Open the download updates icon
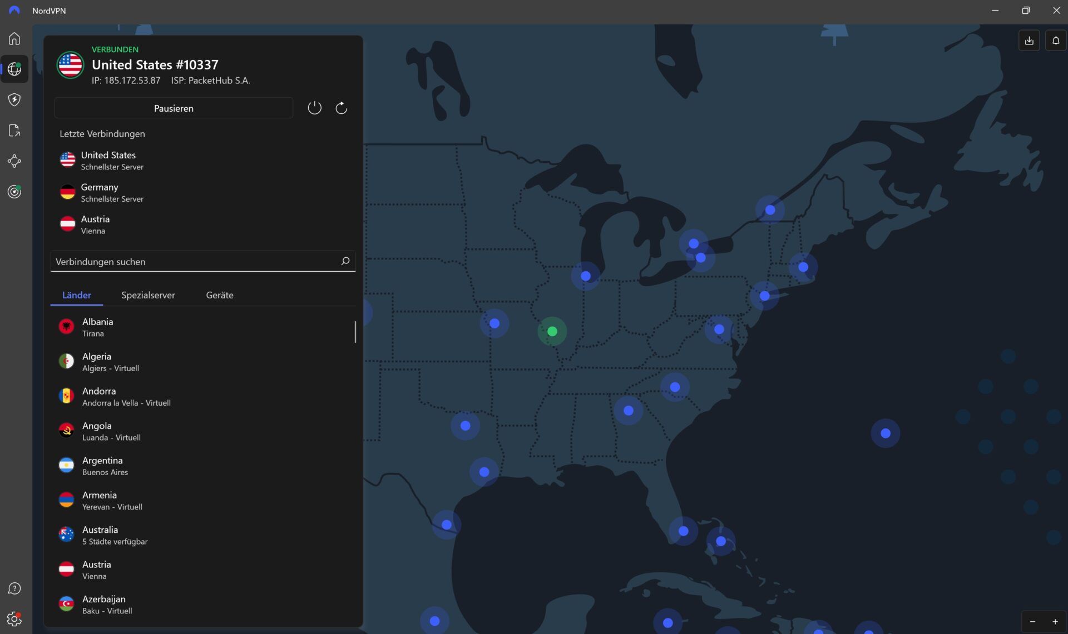 click(1029, 41)
